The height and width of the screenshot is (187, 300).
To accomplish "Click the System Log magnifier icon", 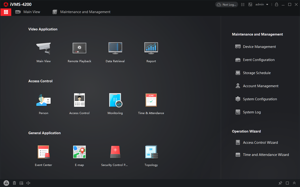I will click(238, 112).
